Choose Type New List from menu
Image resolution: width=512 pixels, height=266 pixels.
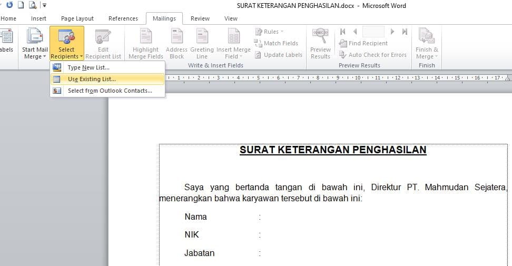point(88,67)
